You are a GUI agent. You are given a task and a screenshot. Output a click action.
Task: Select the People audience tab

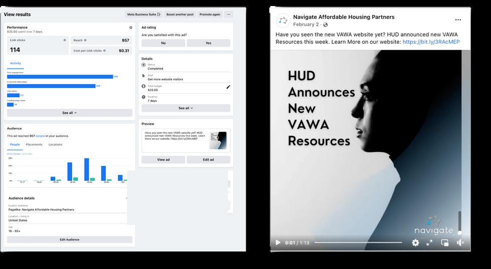[x=15, y=144]
